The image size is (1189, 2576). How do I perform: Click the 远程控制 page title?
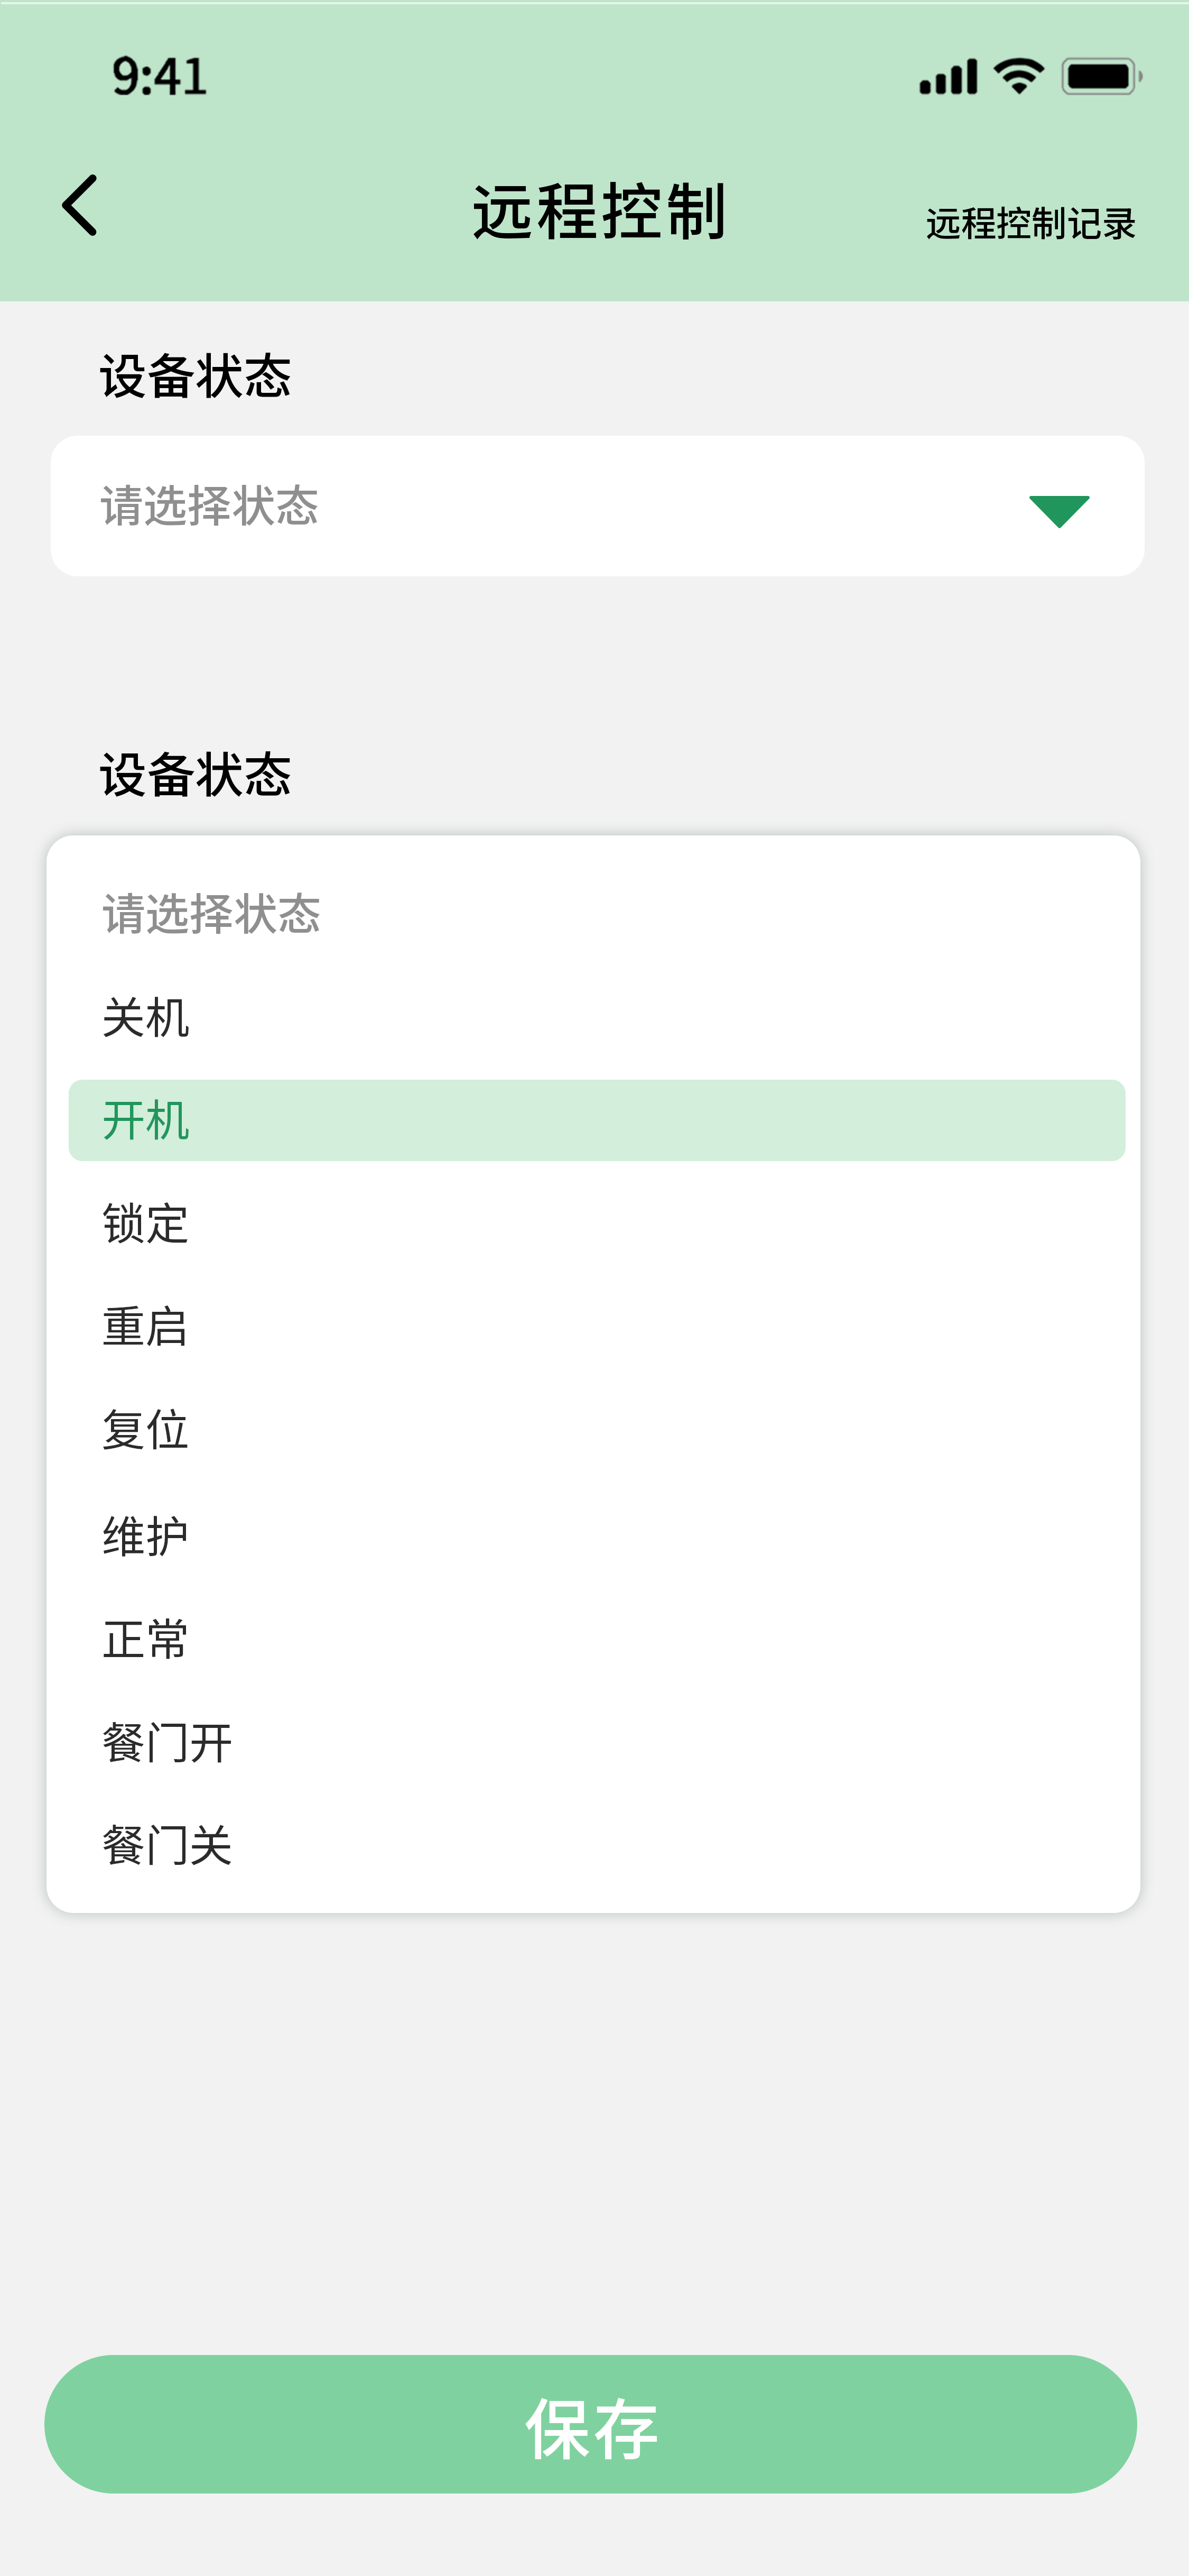[599, 212]
